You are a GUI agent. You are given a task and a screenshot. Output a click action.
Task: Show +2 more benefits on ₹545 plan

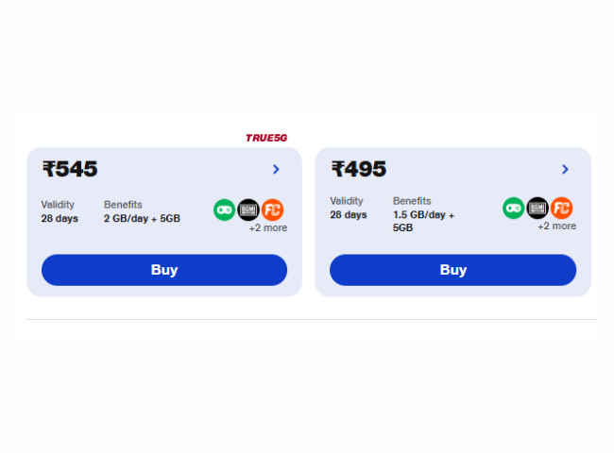[268, 227]
